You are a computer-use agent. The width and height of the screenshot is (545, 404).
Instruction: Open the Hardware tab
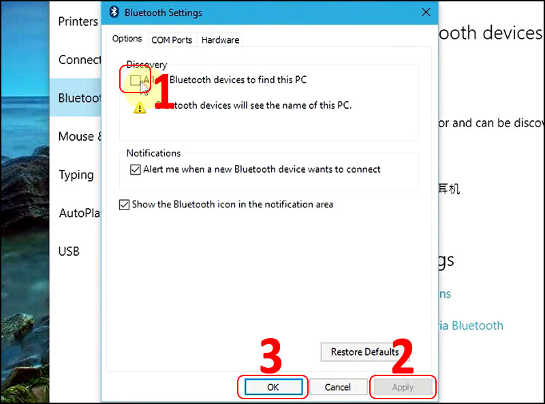pyautogui.click(x=220, y=40)
